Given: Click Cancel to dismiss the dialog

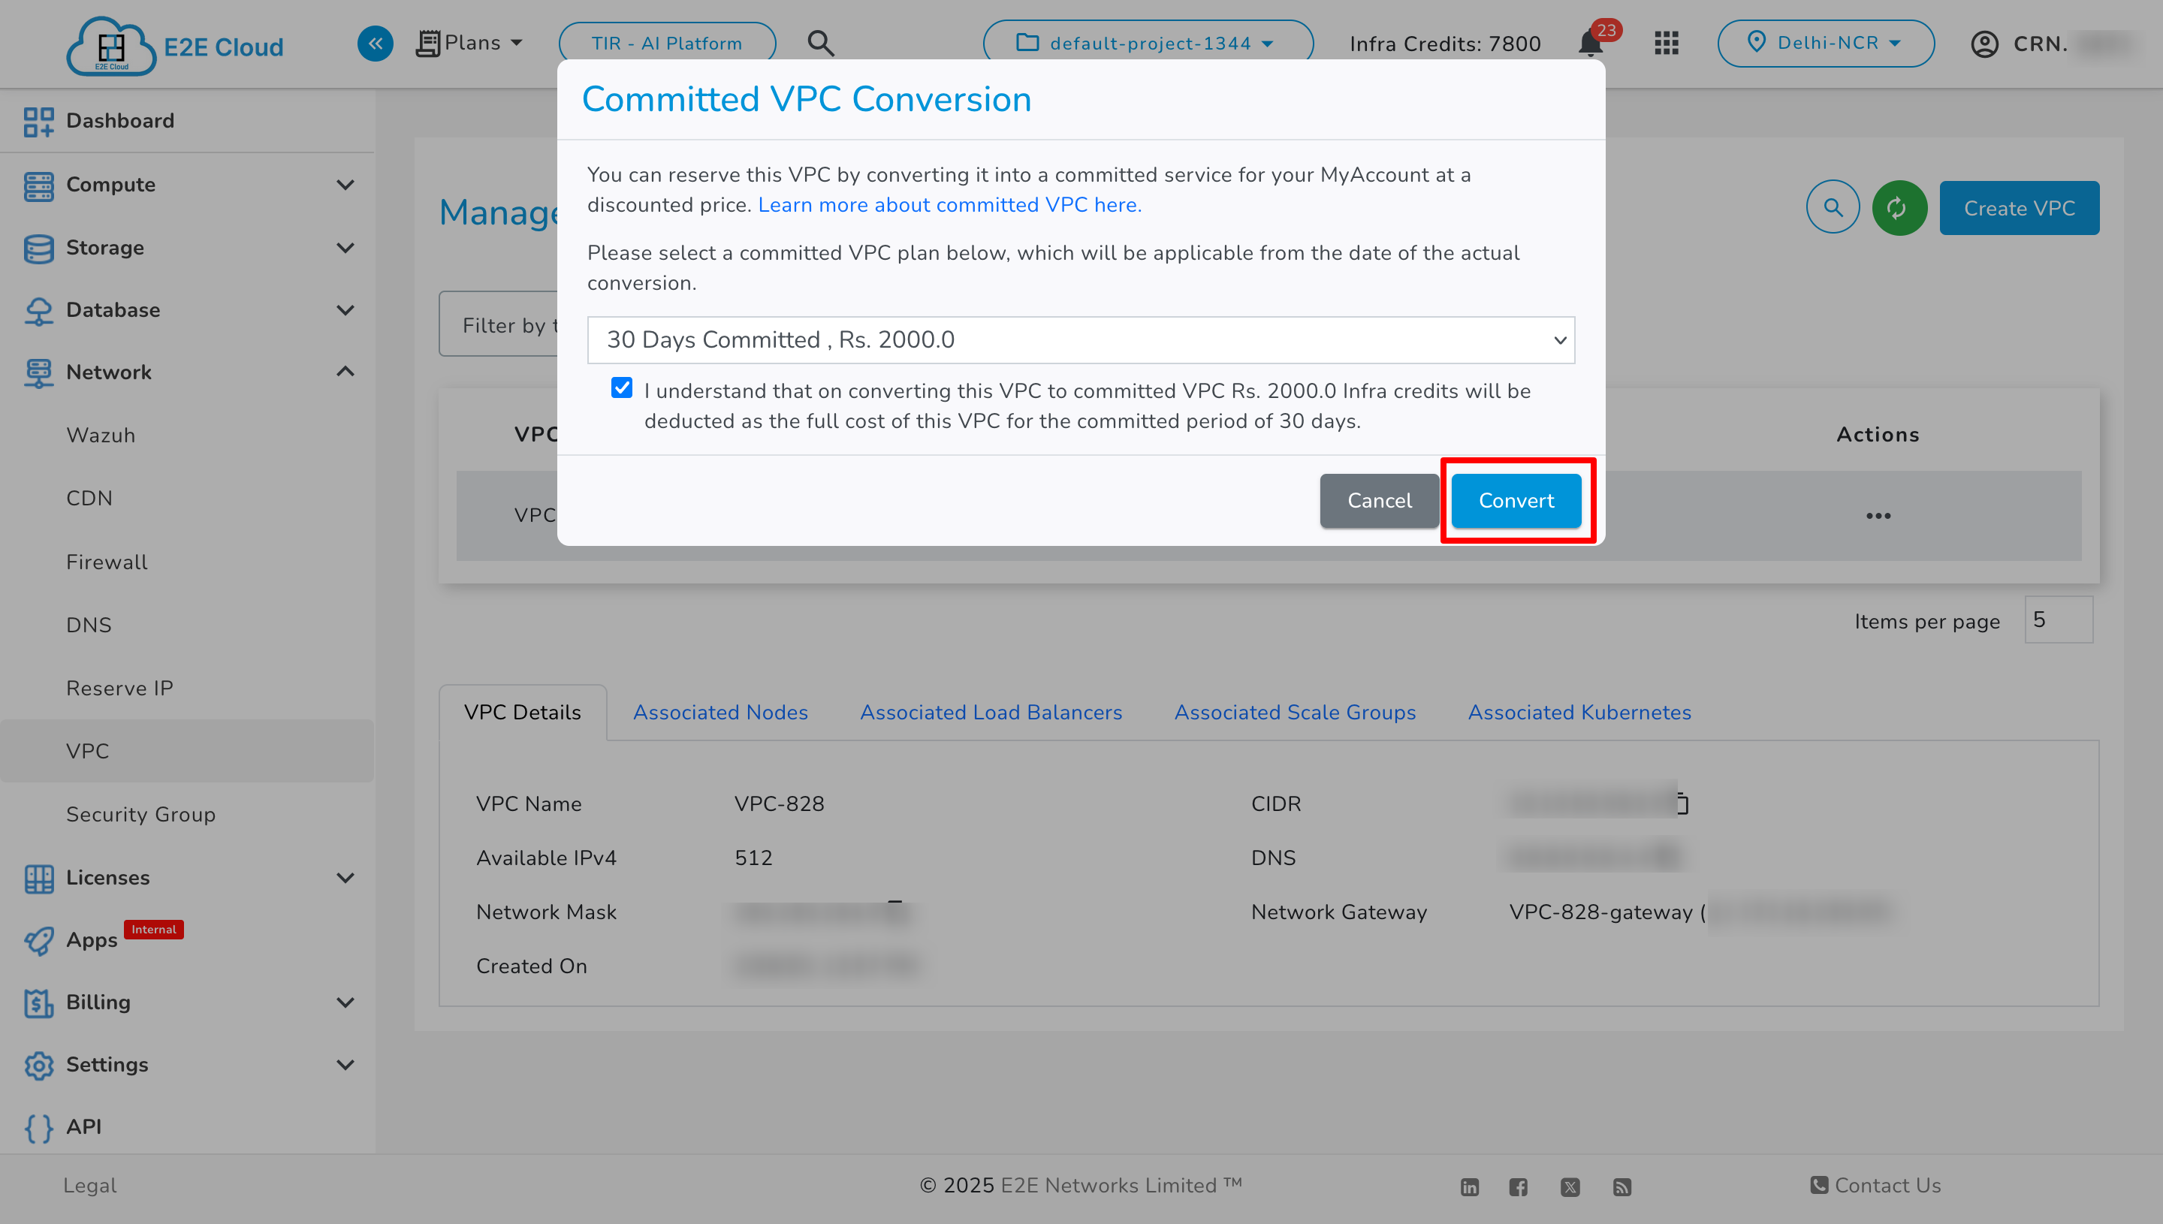Looking at the screenshot, I should pyautogui.click(x=1379, y=501).
